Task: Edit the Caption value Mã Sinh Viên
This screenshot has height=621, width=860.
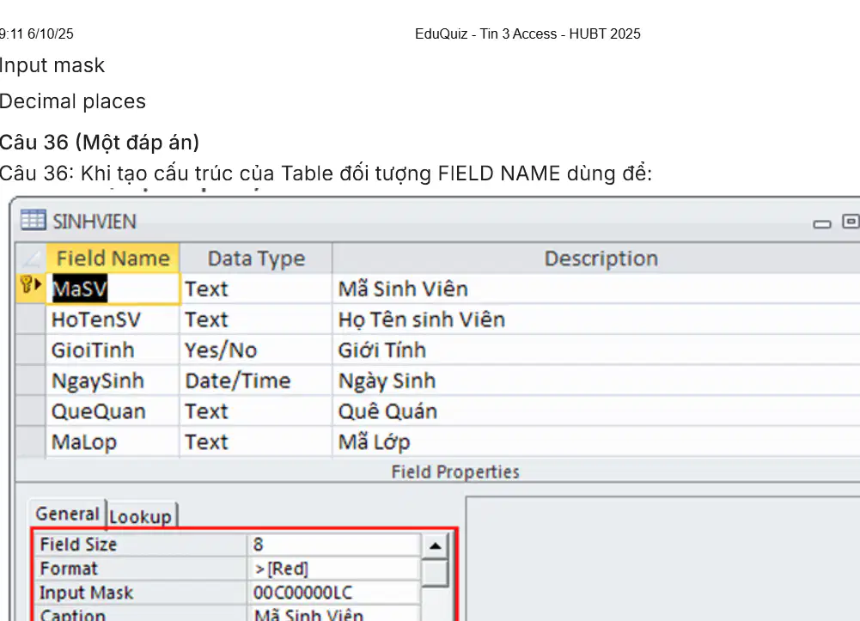Action: click(x=334, y=614)
